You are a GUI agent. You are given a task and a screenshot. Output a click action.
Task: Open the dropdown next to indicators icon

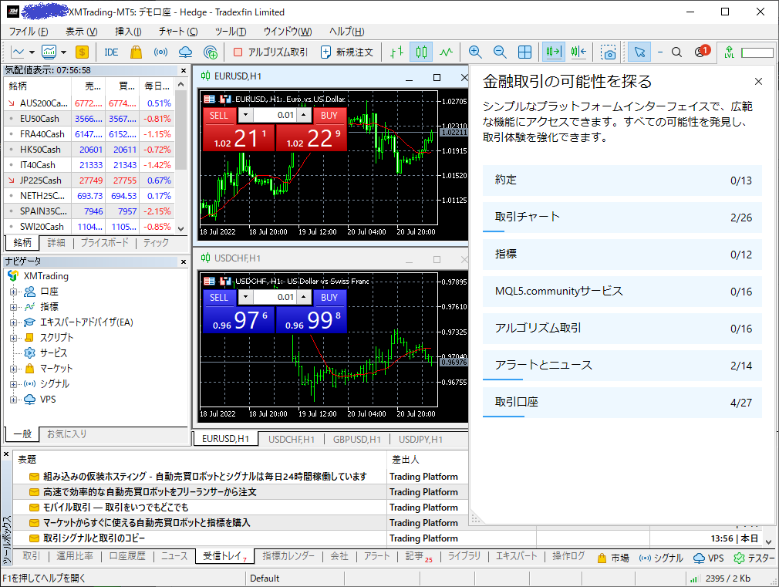pyautogui.click(x=63, y=52)
